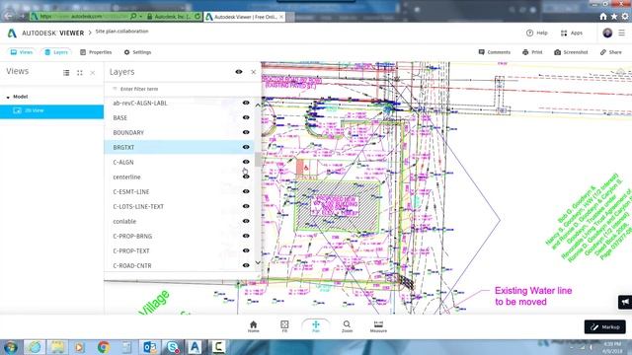Switch to the Layers tab
632x355 pixels.
coord(56,52)
